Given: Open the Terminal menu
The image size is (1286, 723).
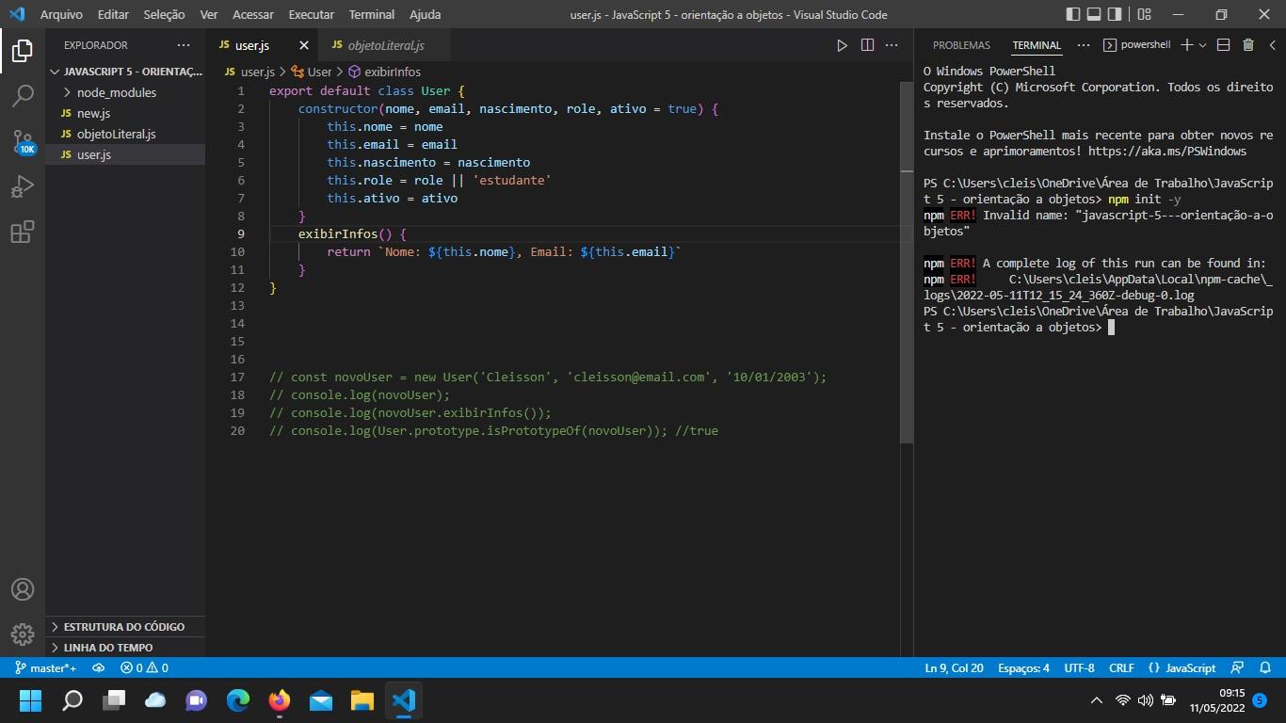Looking at the screenshot, I should [372, 14].
